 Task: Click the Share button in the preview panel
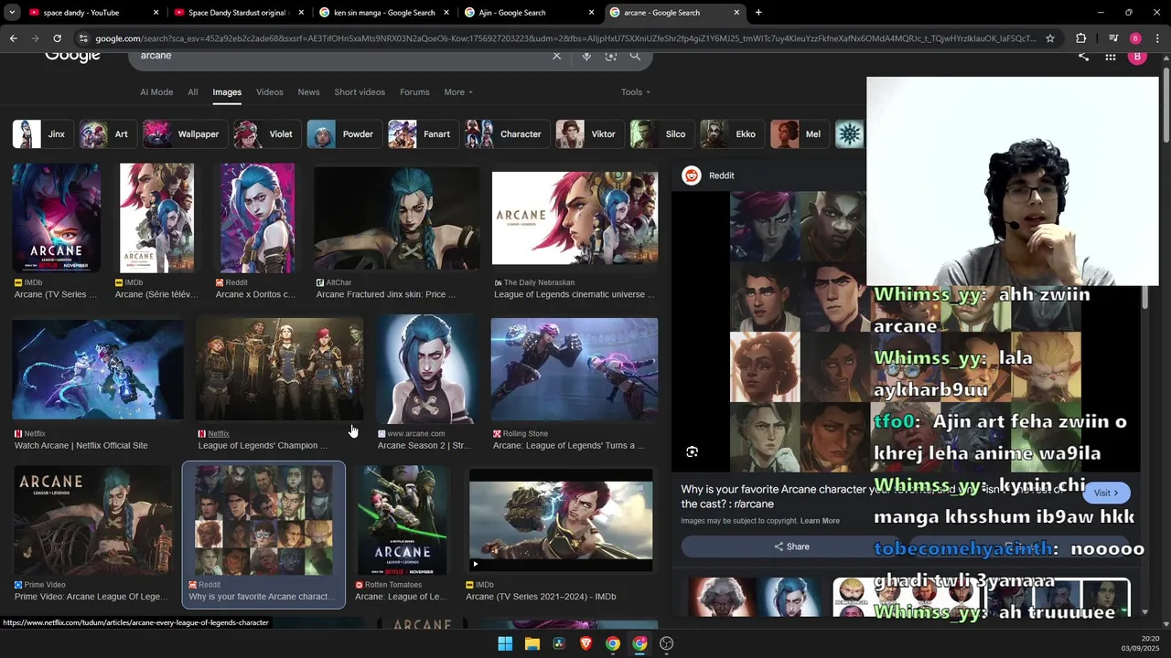791,547
